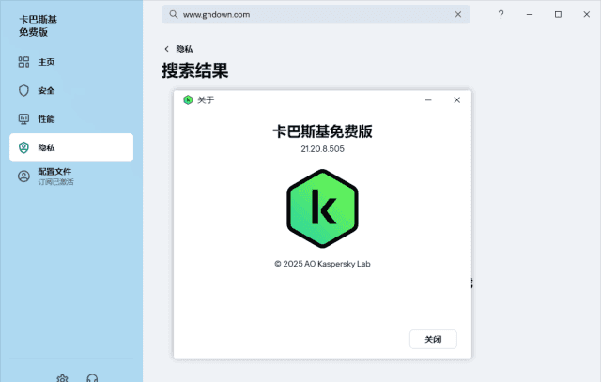This screenshot has height=382, width=601.
Task: Click the search field containing www.gndown.com
Action: pos(316,15)
